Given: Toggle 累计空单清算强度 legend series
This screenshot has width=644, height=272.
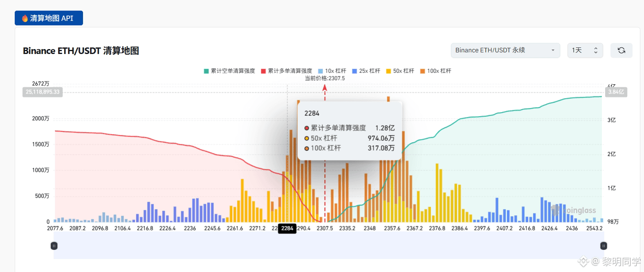Looking at the screenshot, I should [229, 71].
